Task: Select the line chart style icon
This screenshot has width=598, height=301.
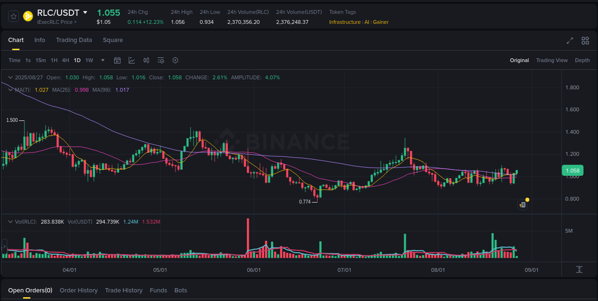Action: [x=132, y=60]
